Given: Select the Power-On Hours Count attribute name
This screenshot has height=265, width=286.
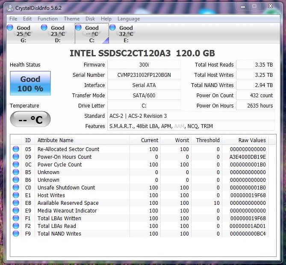Looking at the screenshot, I should tap(65, 157).
